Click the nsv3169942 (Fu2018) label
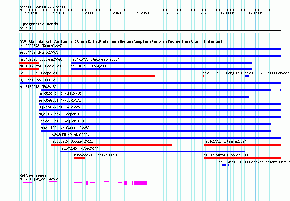Image resolution: width=290 pixels, height=201 pixels. point(38,87)
